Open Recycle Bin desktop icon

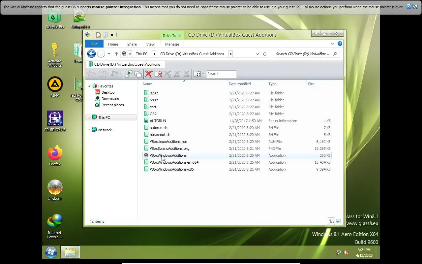[55, 19]
